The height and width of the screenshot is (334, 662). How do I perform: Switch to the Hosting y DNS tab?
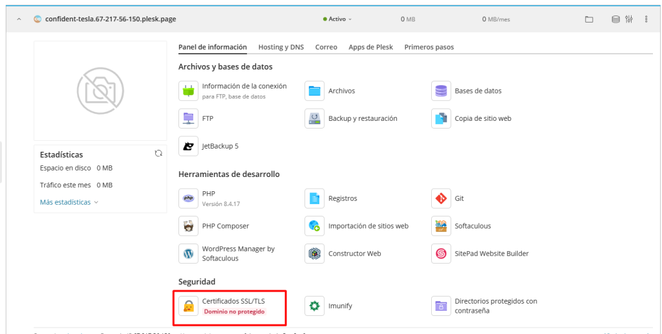tap(281, 47)
